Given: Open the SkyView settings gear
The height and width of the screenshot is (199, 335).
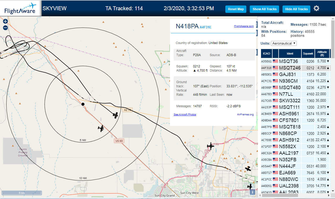Looking at the screenshot, I should click(x=316, y=8).
